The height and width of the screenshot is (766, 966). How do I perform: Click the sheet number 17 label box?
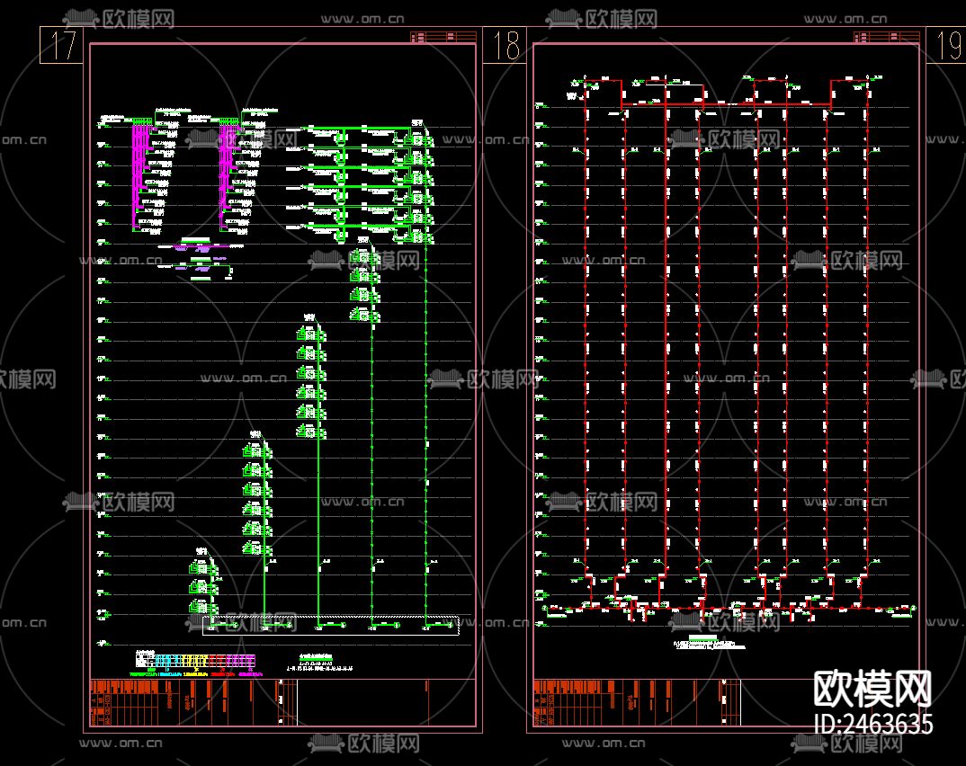(61, 45)
